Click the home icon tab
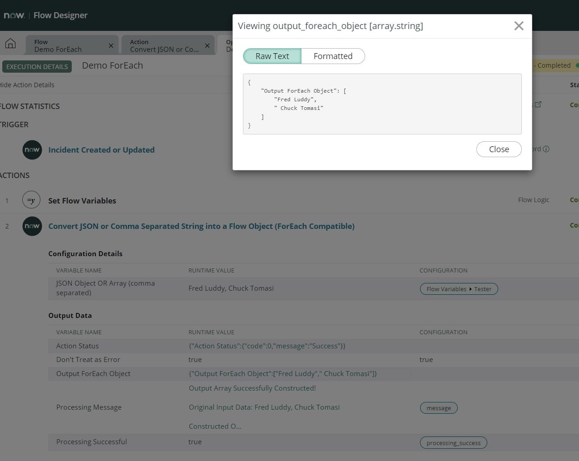This screenshot has height=461, width=579. click(10, 44)
